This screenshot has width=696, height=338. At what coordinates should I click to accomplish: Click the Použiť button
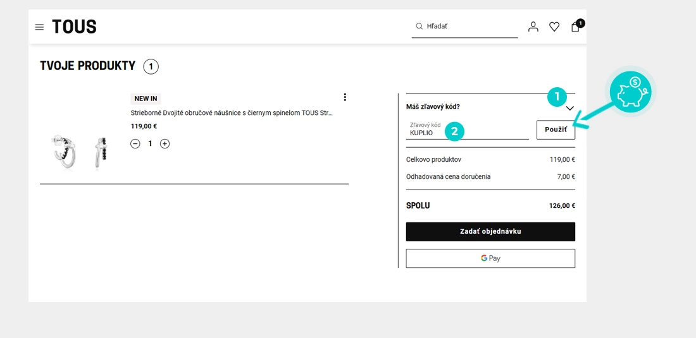tap(556, 130)
